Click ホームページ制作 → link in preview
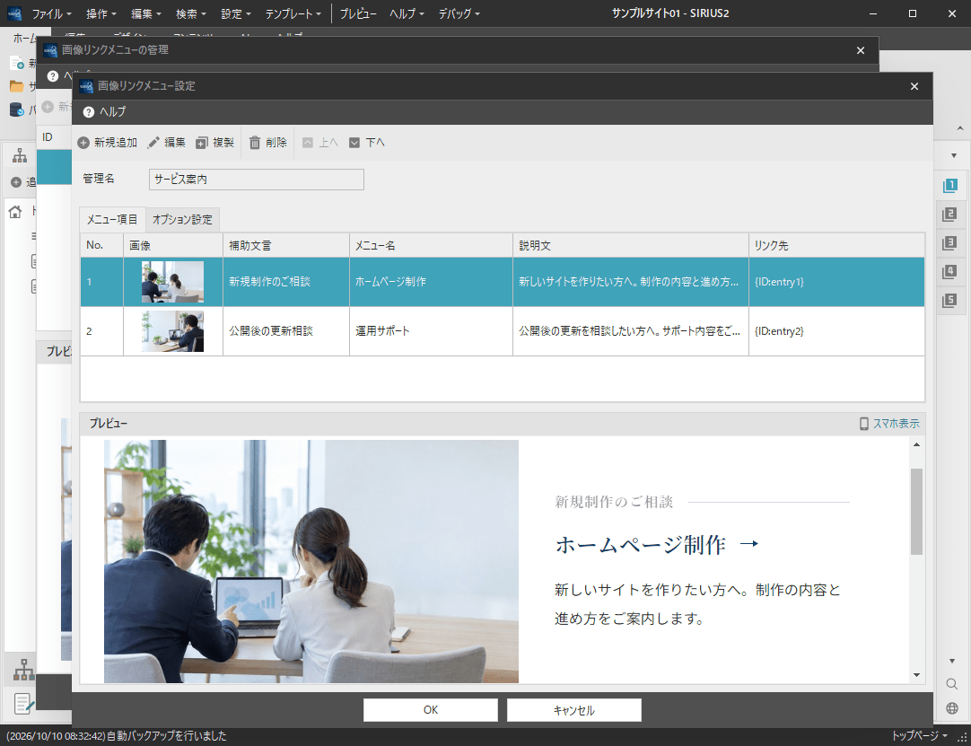 click(x=657, y=545)
